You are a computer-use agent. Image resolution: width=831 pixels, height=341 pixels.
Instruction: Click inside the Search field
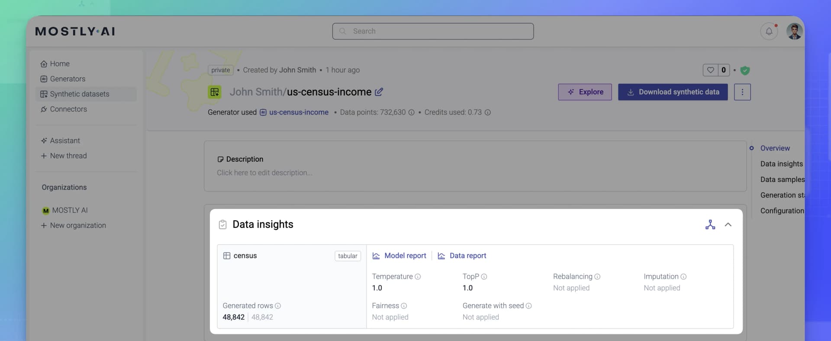click(433, 31)
